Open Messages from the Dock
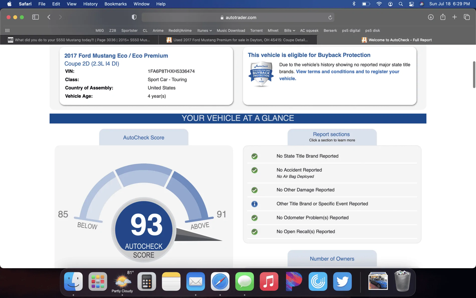The height and width of the screenshot is (298, 476). tap(245, 281)
